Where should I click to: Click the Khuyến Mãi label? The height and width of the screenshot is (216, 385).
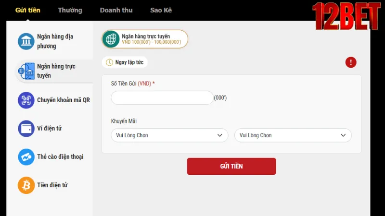pyautogui.click(x=124, y=121)
